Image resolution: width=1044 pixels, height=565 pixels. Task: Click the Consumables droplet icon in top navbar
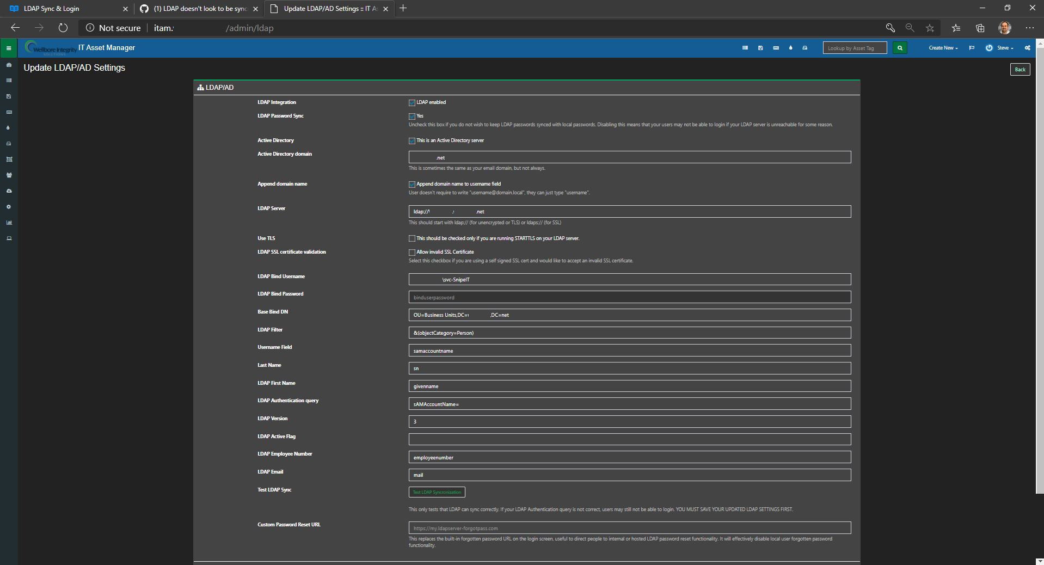(791, 48)
